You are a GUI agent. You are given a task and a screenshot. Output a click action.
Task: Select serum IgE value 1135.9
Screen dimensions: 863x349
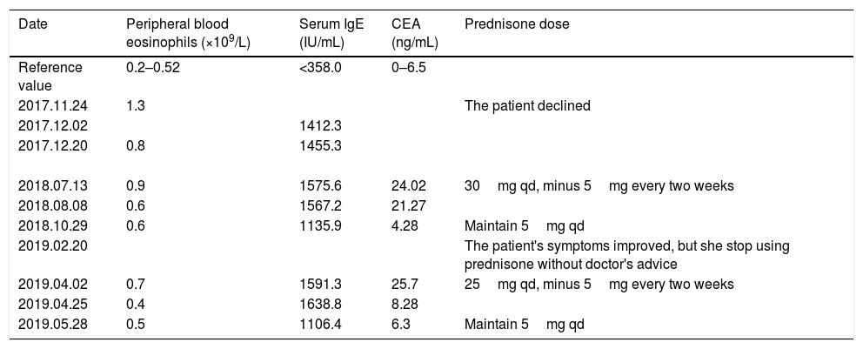pos(318,225)
